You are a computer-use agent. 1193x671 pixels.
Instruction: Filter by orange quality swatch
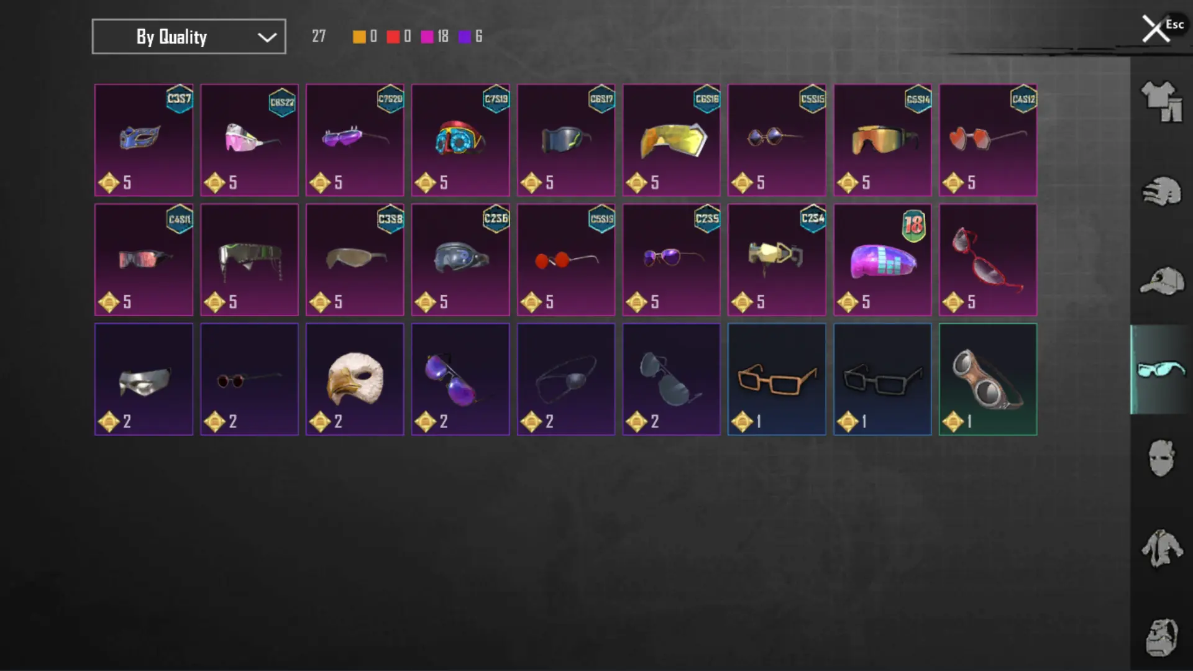pyautogui.click(x=359, y=37)
